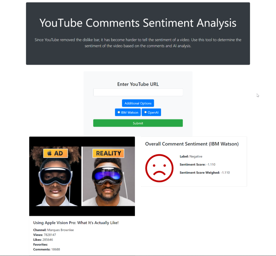The image size is (276, 256).
Task: Click the YouTube URL input field
Action: 138,92
